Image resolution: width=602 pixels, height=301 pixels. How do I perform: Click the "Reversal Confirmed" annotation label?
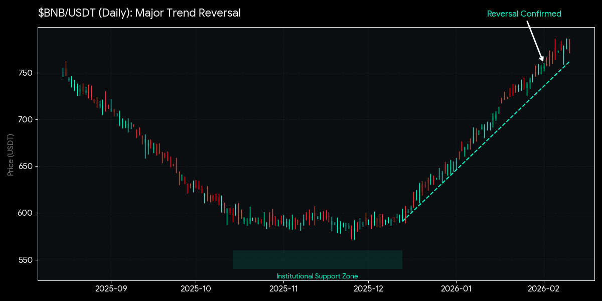pos(524,14)
